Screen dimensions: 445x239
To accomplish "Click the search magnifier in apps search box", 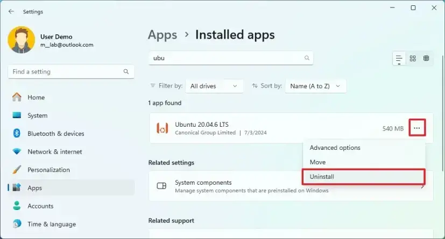I will [x=307, y=58].
